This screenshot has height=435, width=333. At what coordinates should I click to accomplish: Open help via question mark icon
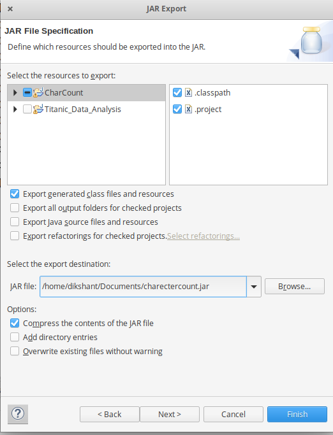[18, 414]
